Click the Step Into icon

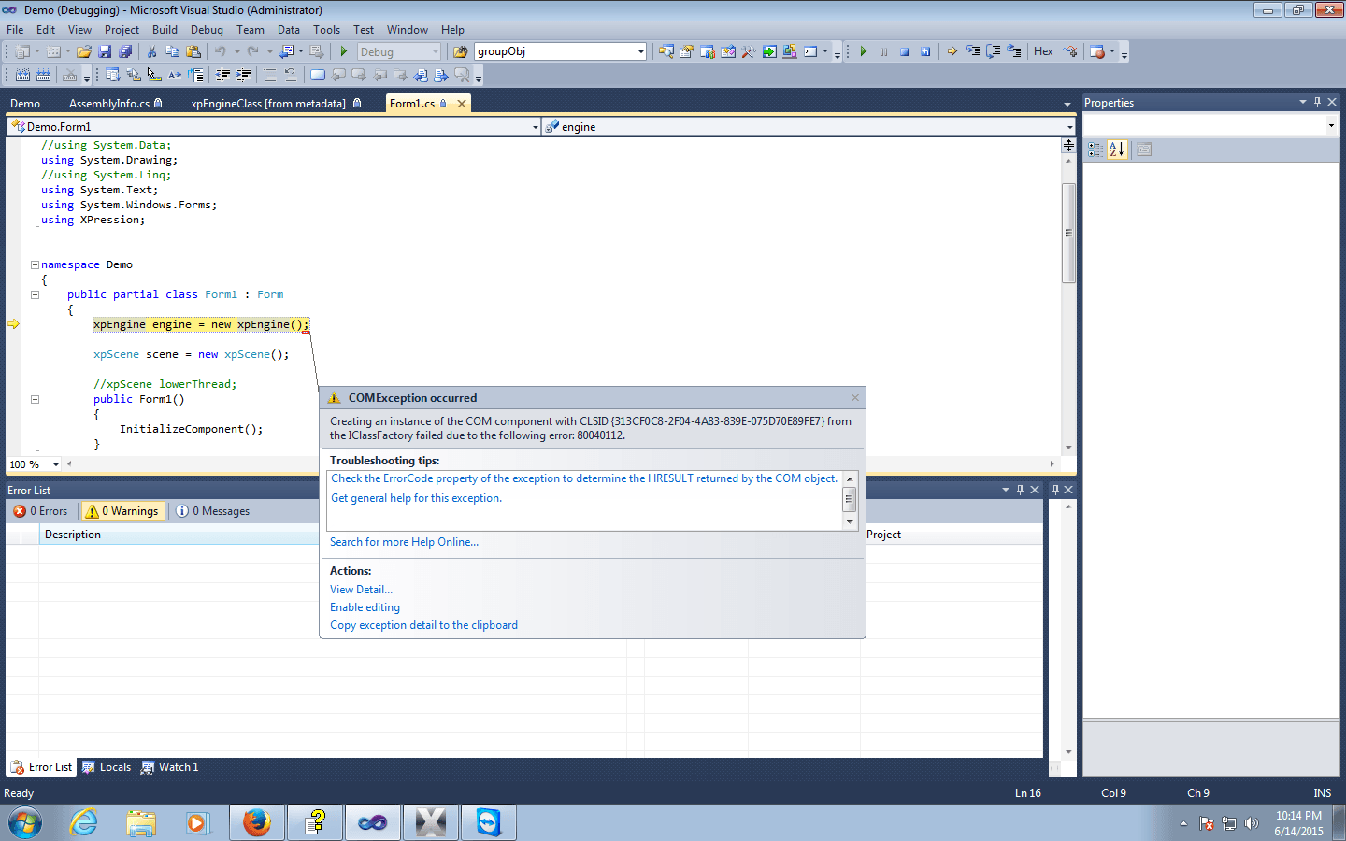(972, 51)
